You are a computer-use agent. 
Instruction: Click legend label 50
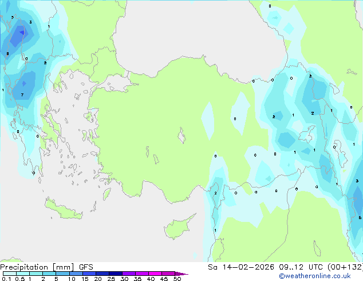pos(177,279)
